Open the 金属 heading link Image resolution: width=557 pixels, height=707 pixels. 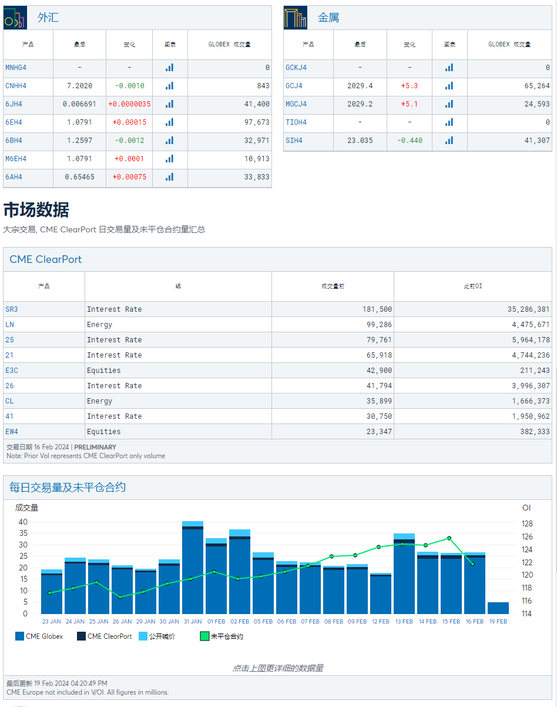click(x=328, y=18)
